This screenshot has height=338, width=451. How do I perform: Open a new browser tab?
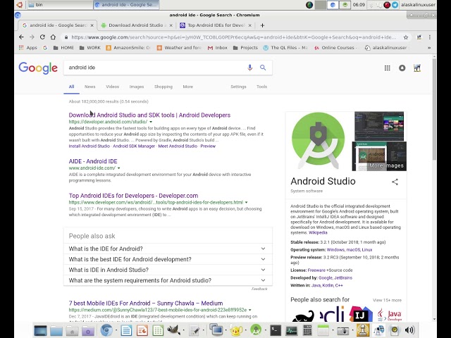(262, 25)
